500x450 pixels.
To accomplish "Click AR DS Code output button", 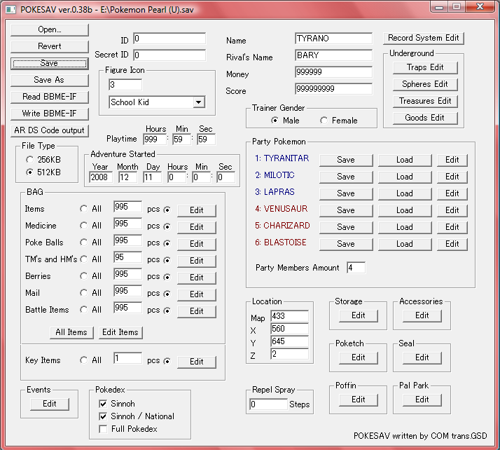I will point(50,130).
